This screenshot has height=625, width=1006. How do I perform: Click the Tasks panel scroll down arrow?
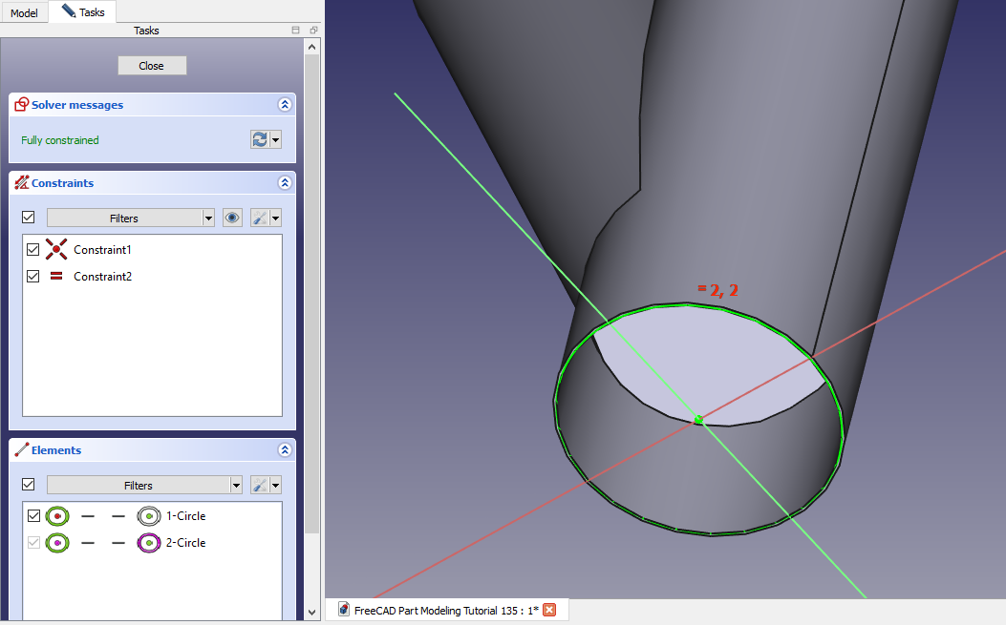pyautogui.click(x=312, y=612)
